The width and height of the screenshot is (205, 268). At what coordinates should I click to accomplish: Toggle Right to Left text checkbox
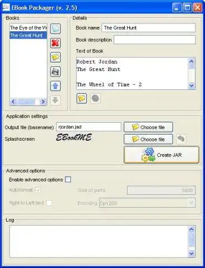pos(49,203)
